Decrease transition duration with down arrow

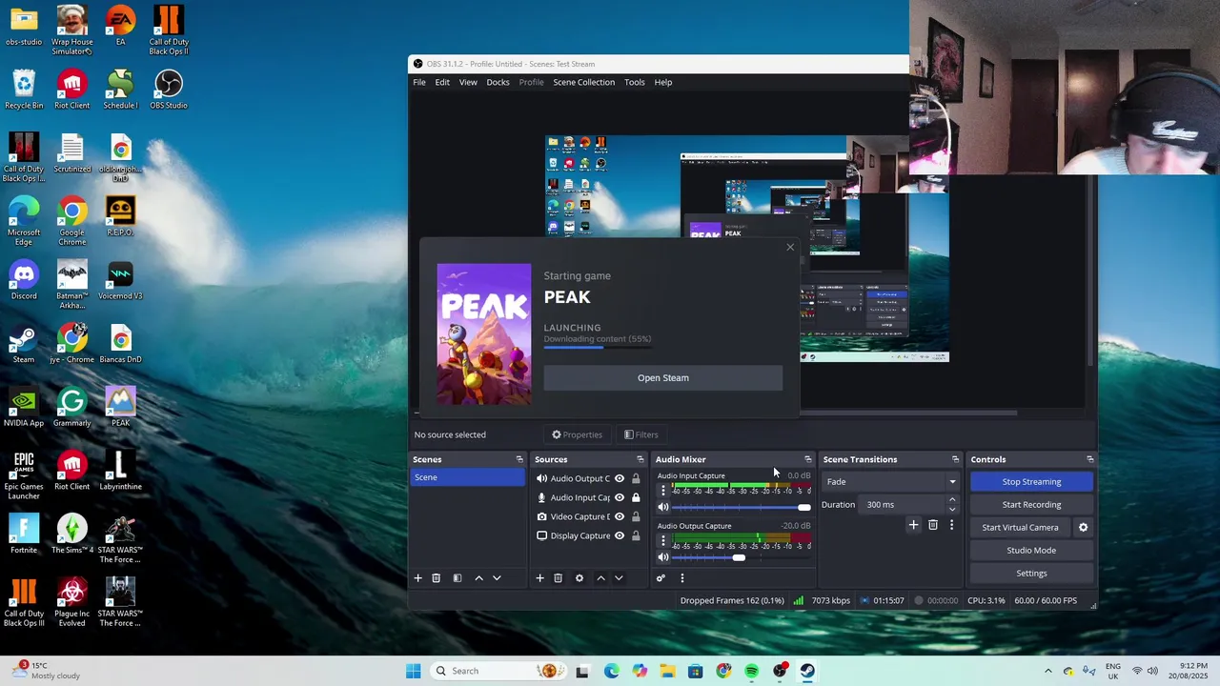[x=951, y=510]
